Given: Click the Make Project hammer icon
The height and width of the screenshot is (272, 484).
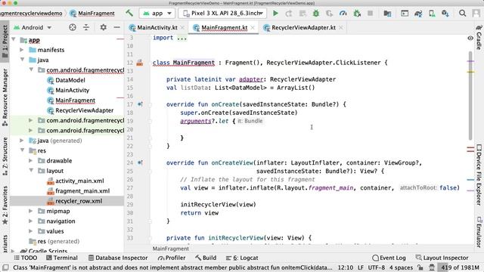Looking at the screenshot, I should [129, 13].
